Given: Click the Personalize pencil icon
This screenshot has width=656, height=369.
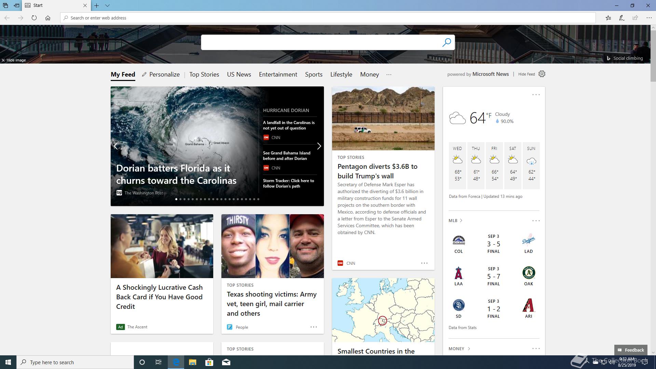Looking at the screenshot, I should tap(144, 74).
